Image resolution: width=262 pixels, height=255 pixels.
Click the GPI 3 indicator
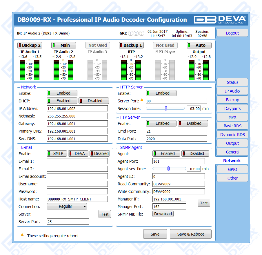141,33
